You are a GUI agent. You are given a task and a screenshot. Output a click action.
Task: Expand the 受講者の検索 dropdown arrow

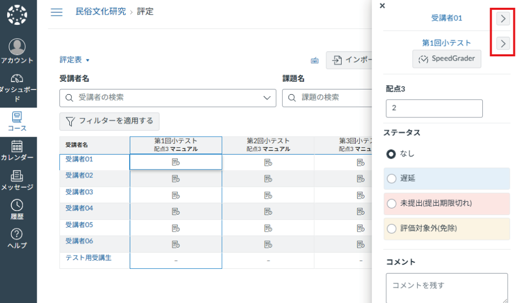point(267,98)
